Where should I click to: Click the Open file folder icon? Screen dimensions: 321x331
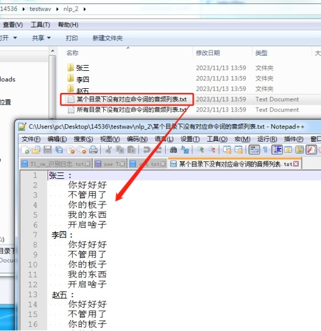[37, 150]
